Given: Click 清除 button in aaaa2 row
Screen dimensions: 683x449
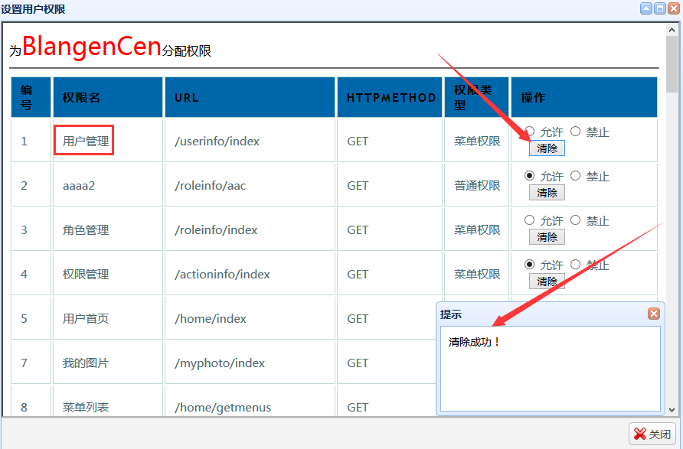Looking at the screenshot, I should click(x=547, y=193).
